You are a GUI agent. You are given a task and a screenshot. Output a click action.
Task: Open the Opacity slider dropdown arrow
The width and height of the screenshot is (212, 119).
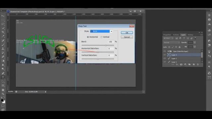(195, 43)
